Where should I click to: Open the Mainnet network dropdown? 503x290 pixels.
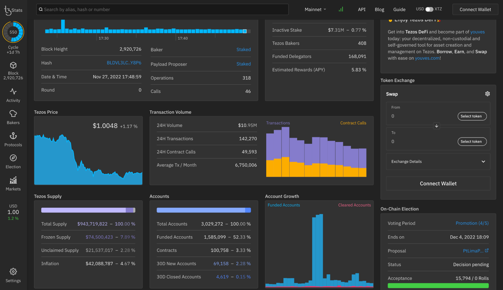pyautogui.click(x=315, y=10)
